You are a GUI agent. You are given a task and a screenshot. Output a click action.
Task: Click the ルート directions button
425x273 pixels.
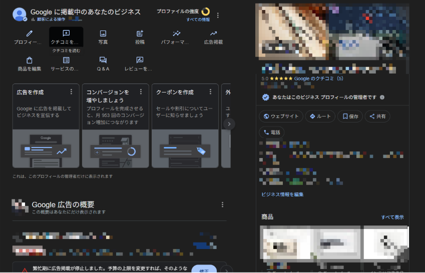pyautogui.click(x=320, y=116)
